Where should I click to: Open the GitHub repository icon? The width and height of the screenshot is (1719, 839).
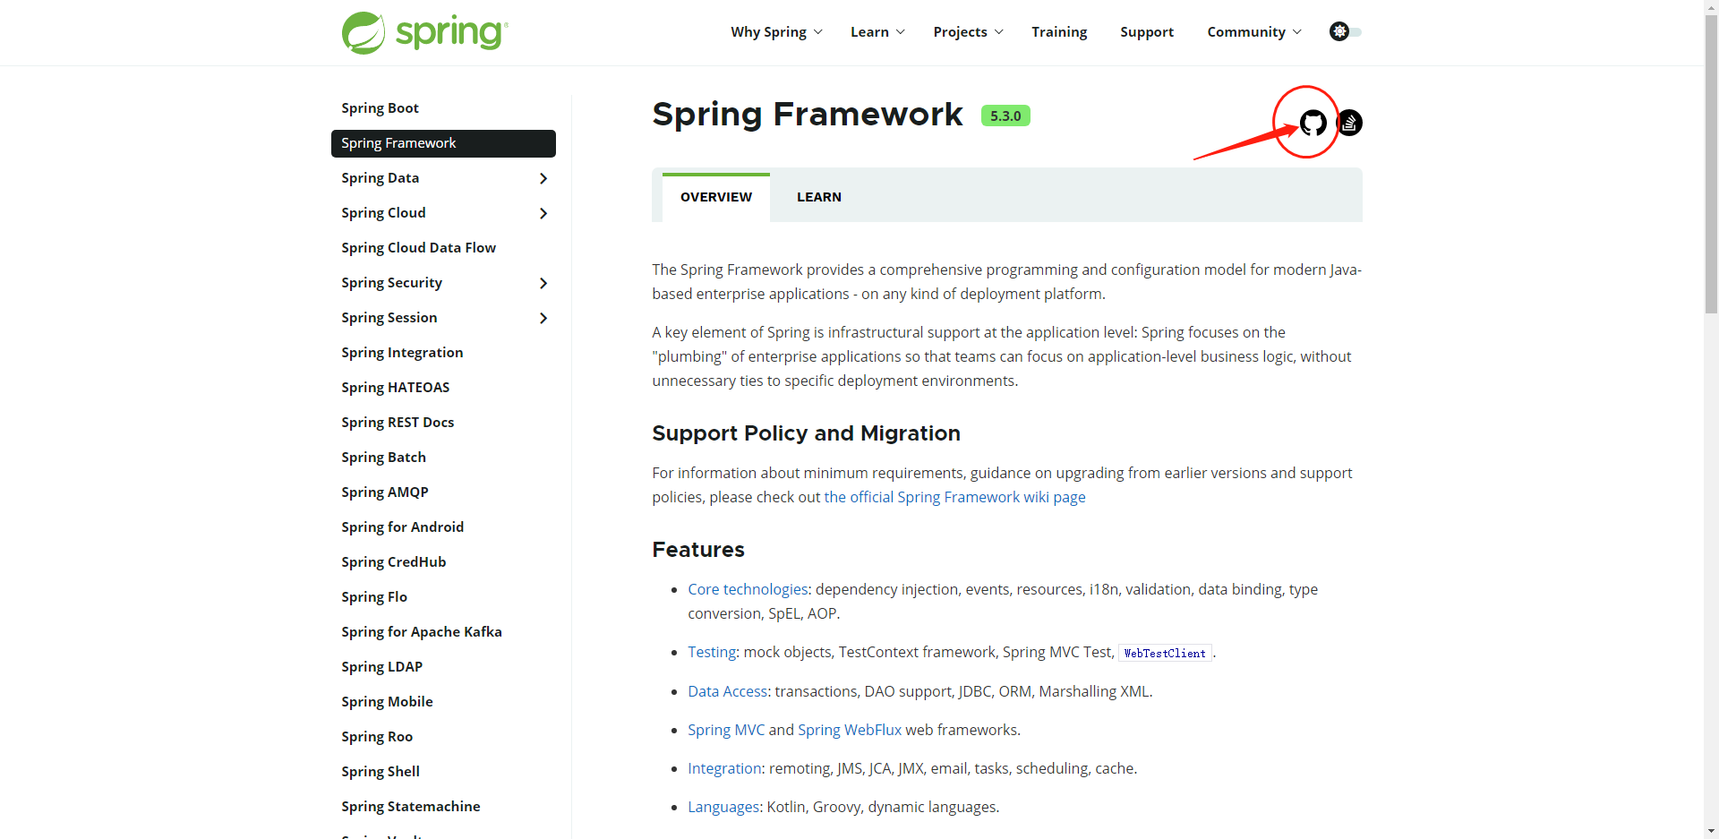click(1313, 123)
